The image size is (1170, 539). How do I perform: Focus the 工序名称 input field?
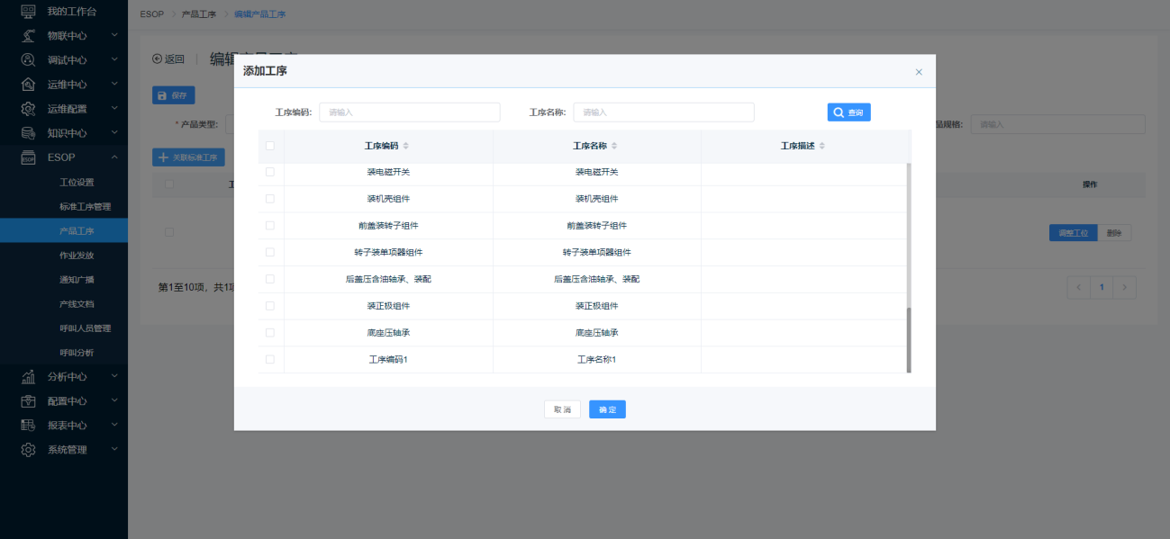(663, 112)
